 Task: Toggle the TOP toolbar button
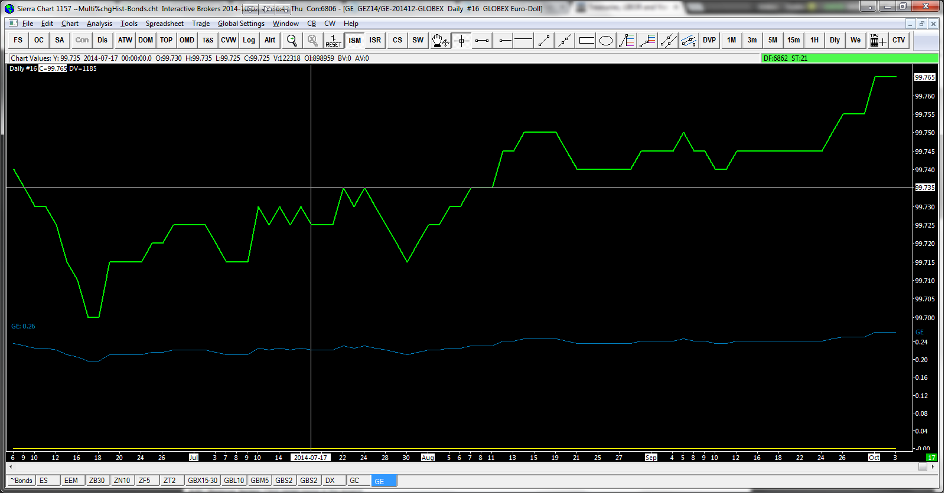coord(167,40)
